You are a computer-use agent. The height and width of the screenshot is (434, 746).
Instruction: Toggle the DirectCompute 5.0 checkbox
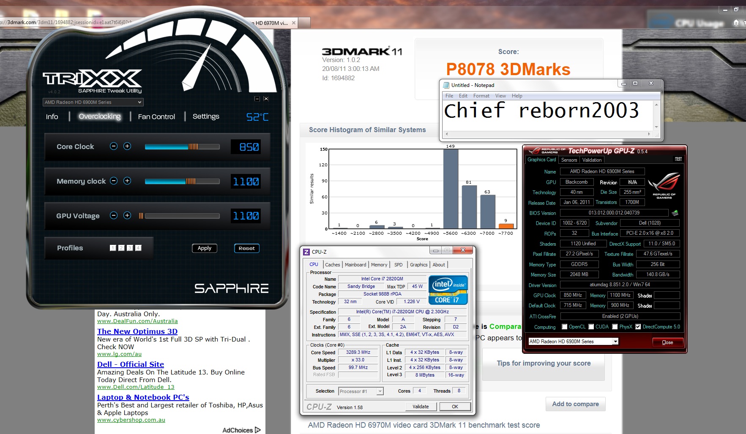pyautogui.click(x=638, y=327)
